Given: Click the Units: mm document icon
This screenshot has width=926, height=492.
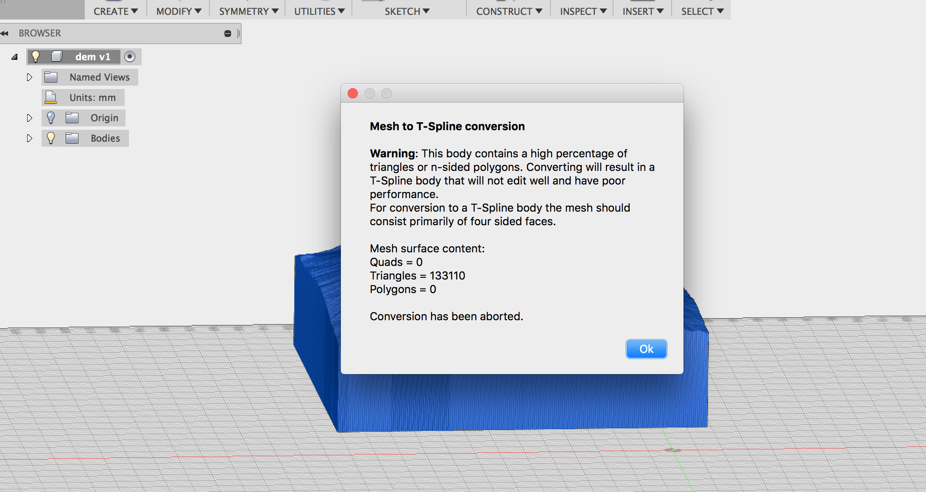Looking at the screenshot, I should pos(51,98).
